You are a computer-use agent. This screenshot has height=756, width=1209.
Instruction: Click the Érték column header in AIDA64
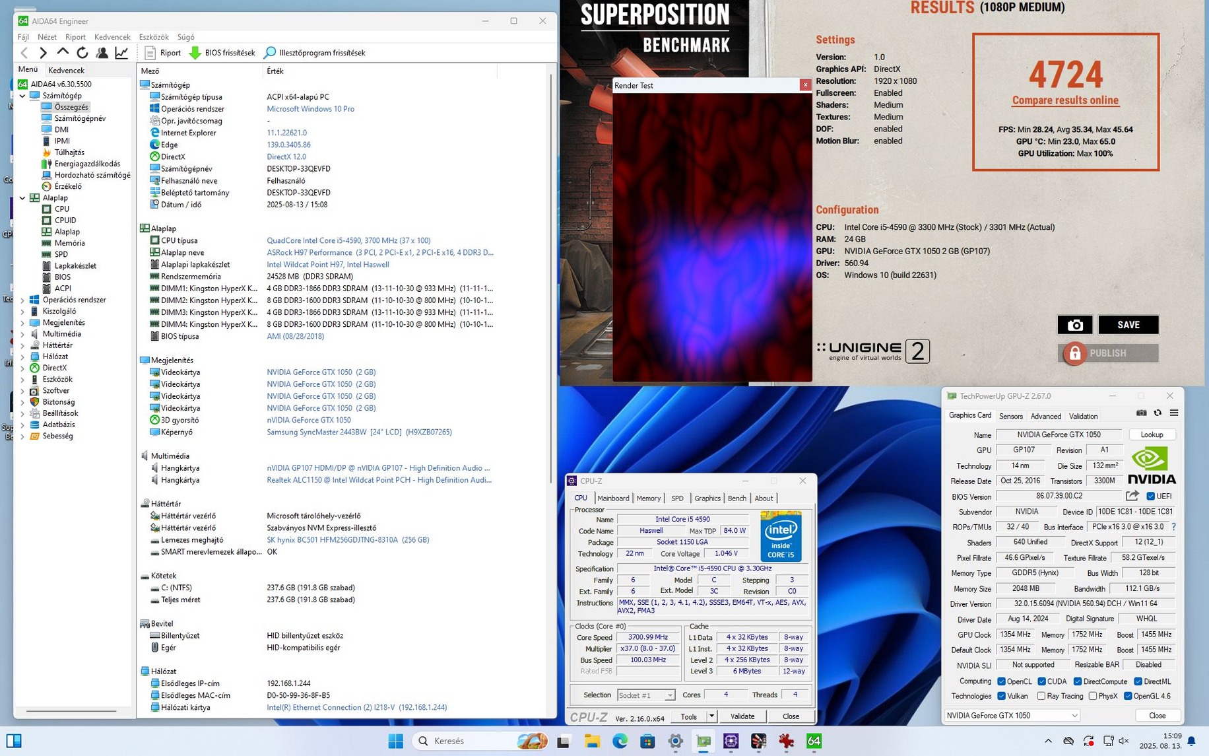click(380, 71)
